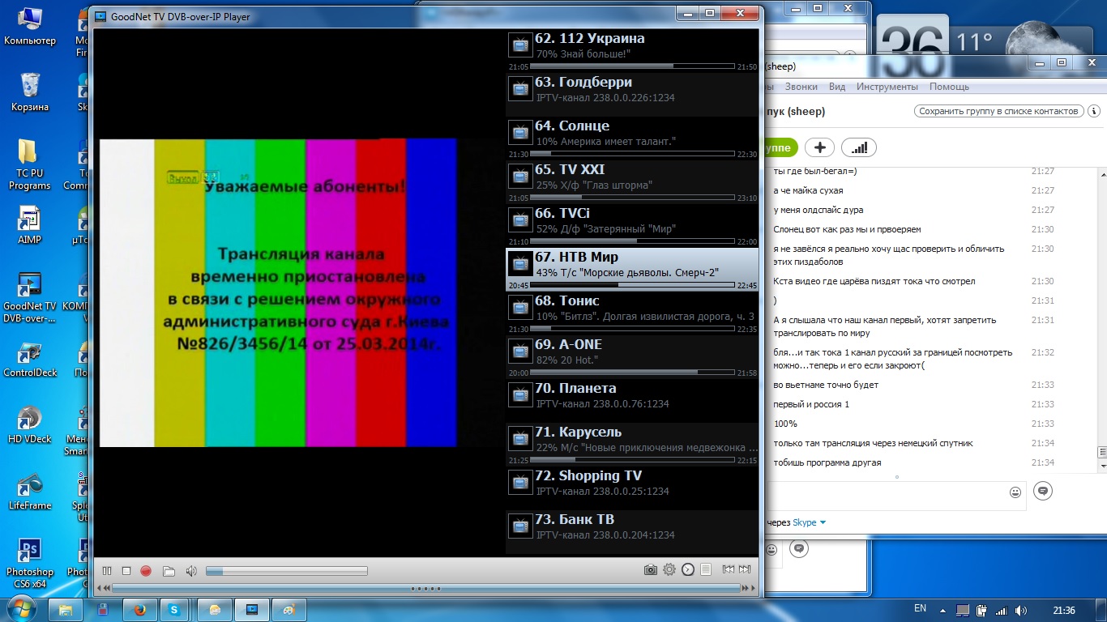
Task: Select channel 64. Солнце
Action: click(x=632, y=138)
